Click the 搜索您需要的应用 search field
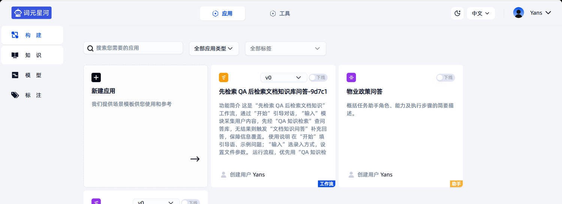Screen dimensions: 562x204 133,48
